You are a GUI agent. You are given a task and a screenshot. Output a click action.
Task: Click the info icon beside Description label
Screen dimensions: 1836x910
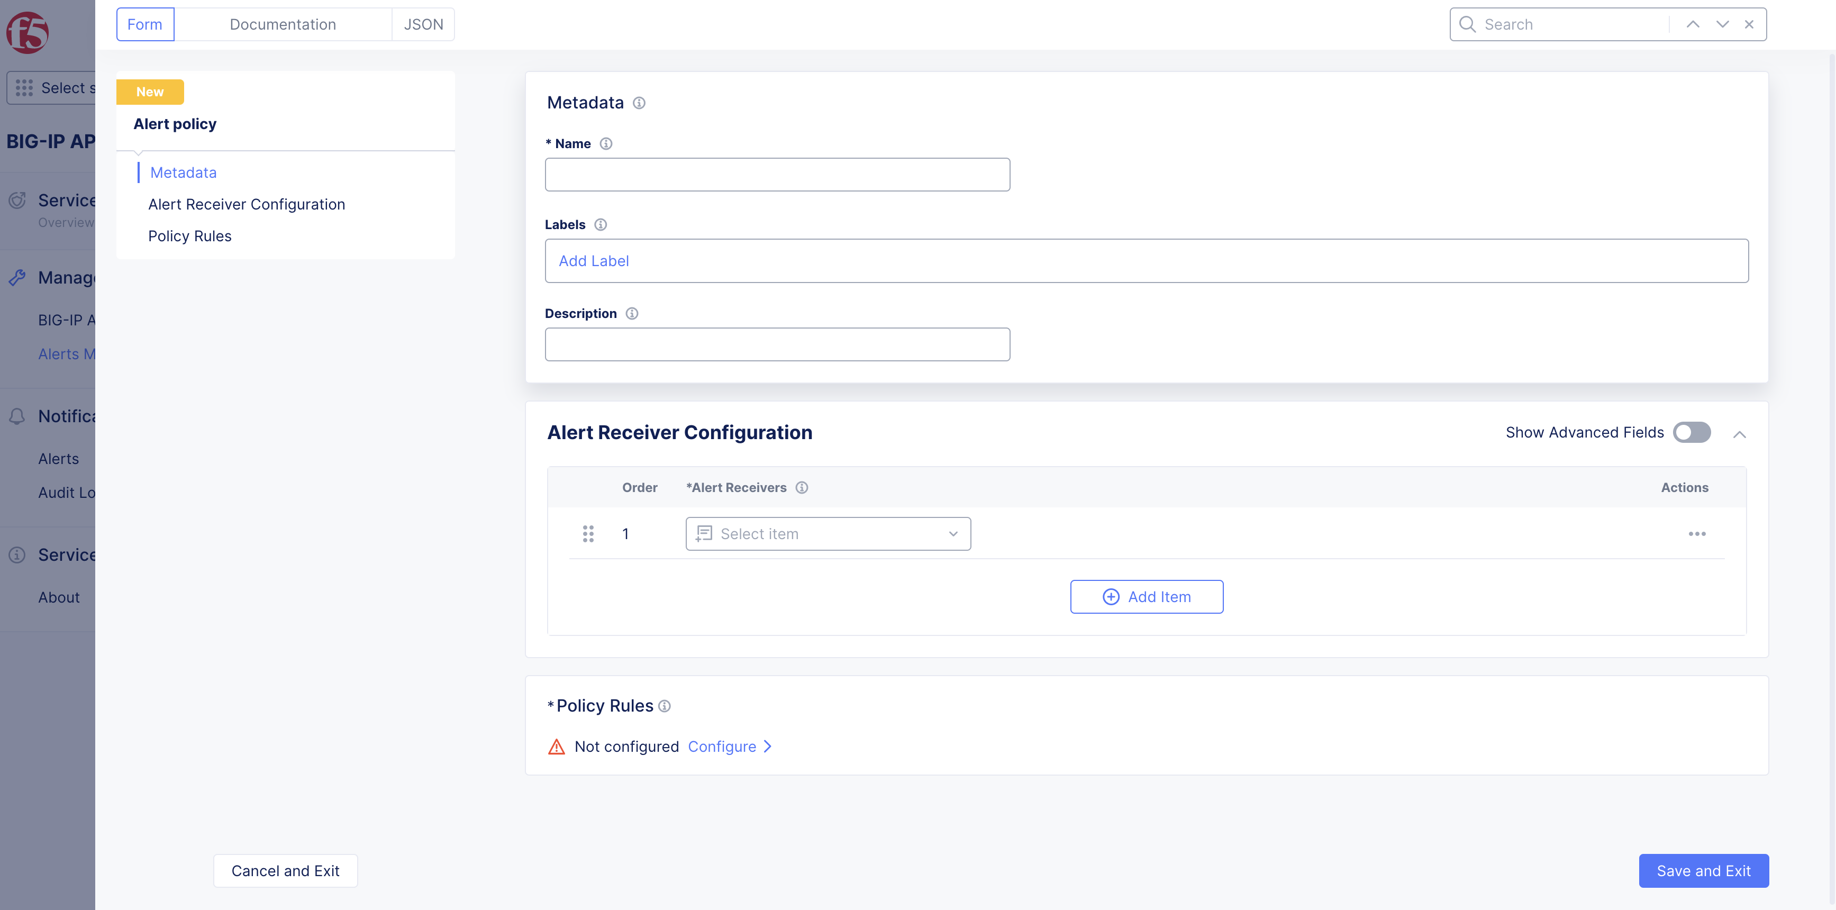[631, 314]
